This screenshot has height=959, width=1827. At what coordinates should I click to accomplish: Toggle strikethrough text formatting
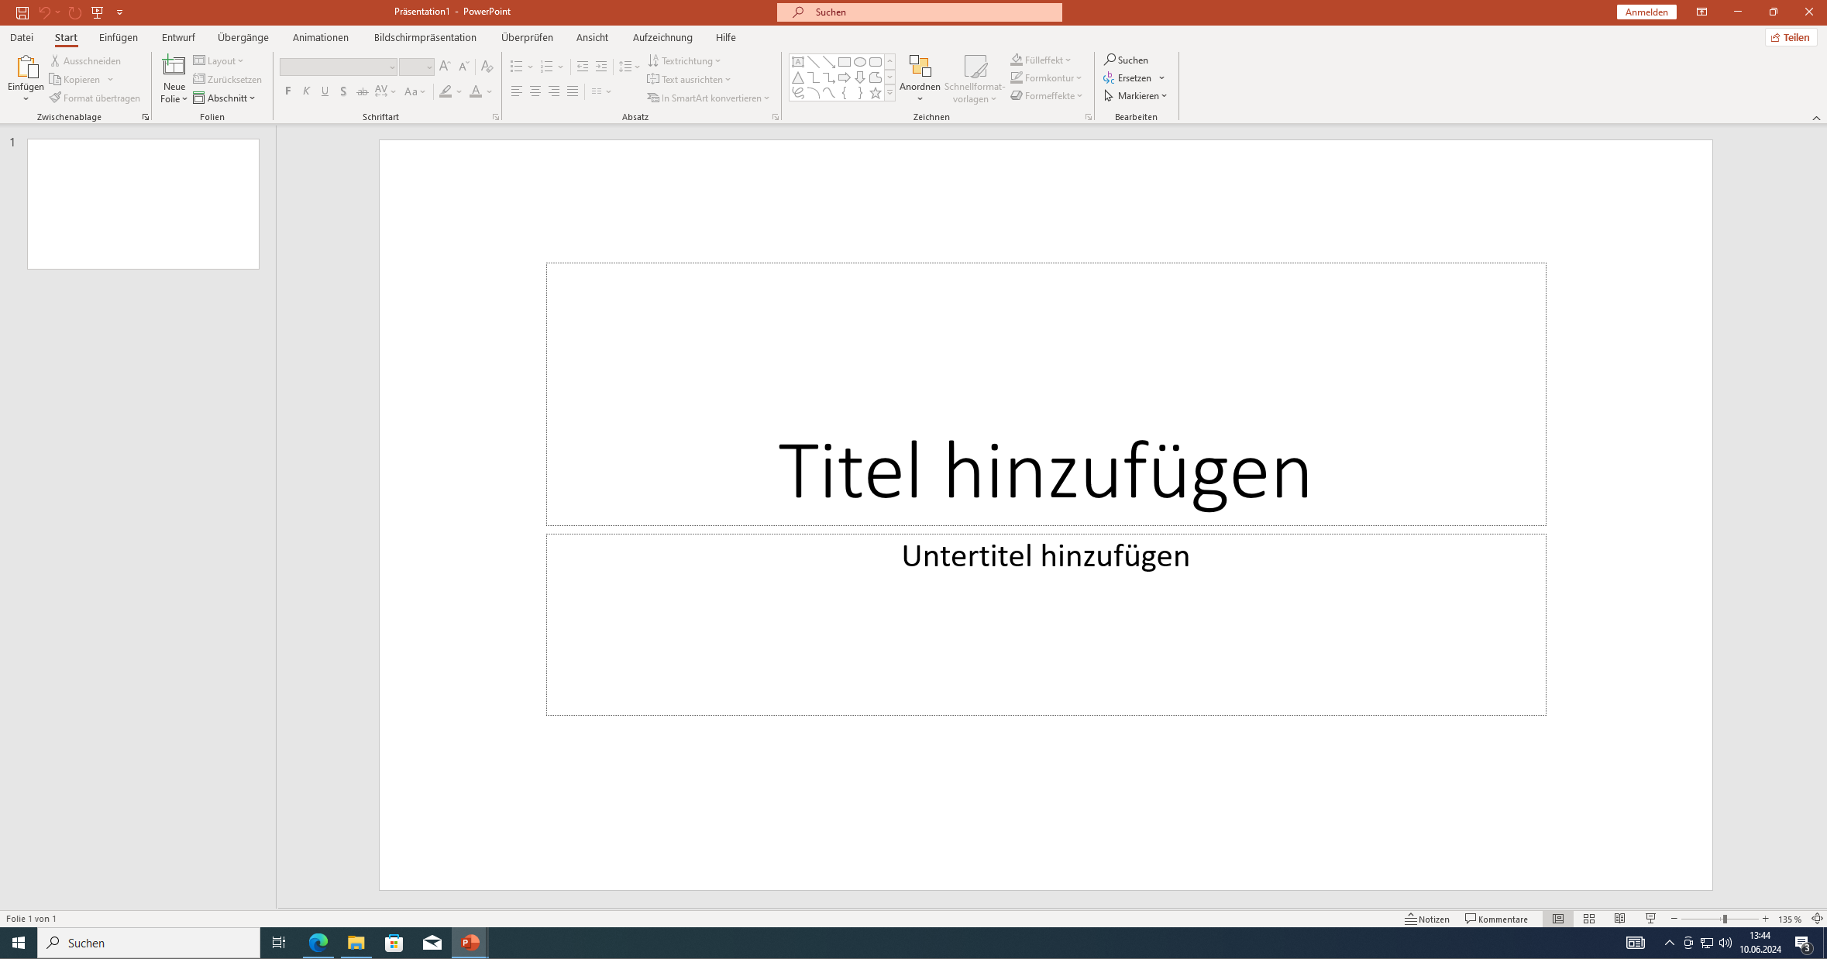363,91
